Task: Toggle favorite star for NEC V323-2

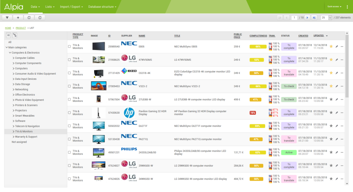Action: (x=331, y=86)
